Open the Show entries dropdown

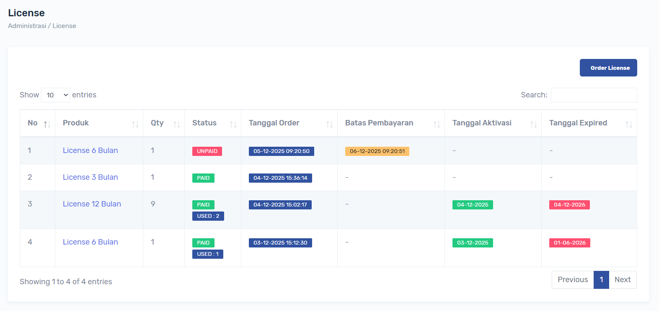point(56,95)
